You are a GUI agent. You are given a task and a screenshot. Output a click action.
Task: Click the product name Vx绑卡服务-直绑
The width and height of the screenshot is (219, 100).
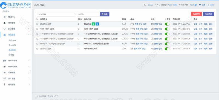pyautogui.click(x=91, y=29)
